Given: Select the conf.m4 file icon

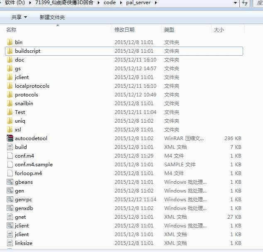Looking at the screenshot, I should tap(10, 156).
